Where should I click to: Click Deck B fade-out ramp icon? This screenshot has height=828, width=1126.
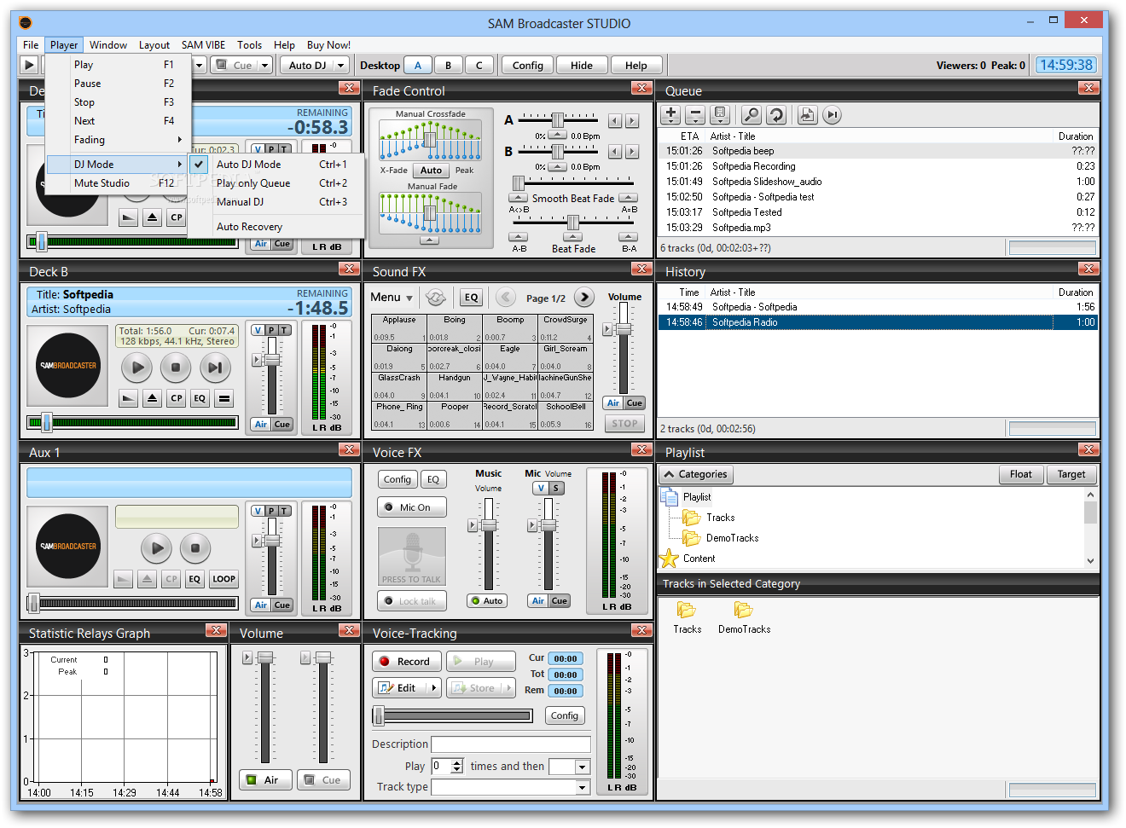pos(128,398)
